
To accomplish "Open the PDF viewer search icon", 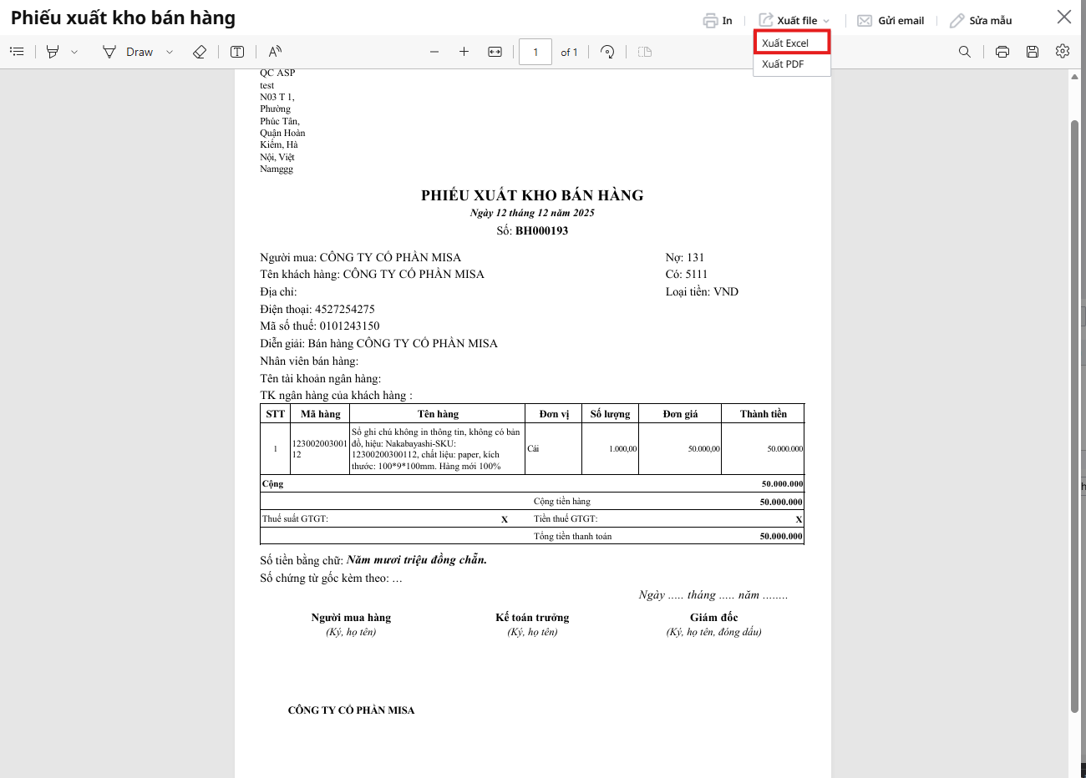I will [965, 52].
